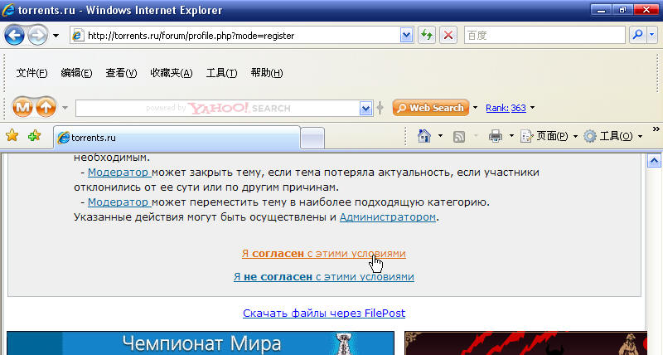Expand the Yahoo search box dropdown
This screenshot has height=355, width=663.
(365, 109)
